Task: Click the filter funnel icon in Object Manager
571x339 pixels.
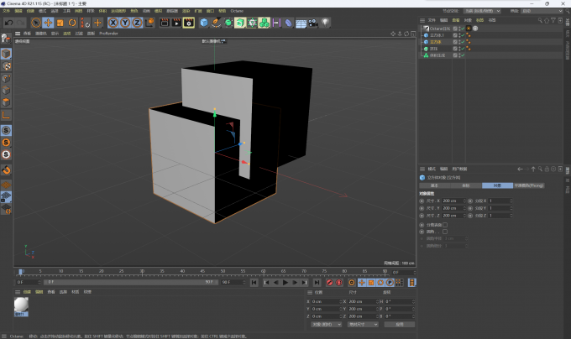Action: [x=553, y=20]
